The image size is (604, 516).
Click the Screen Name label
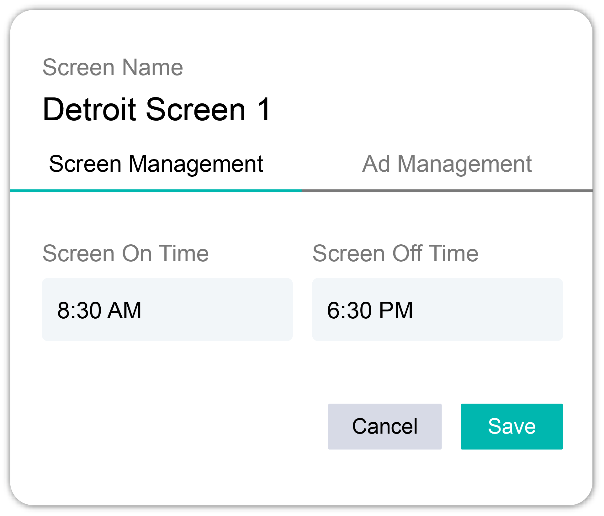pos(113,67)
